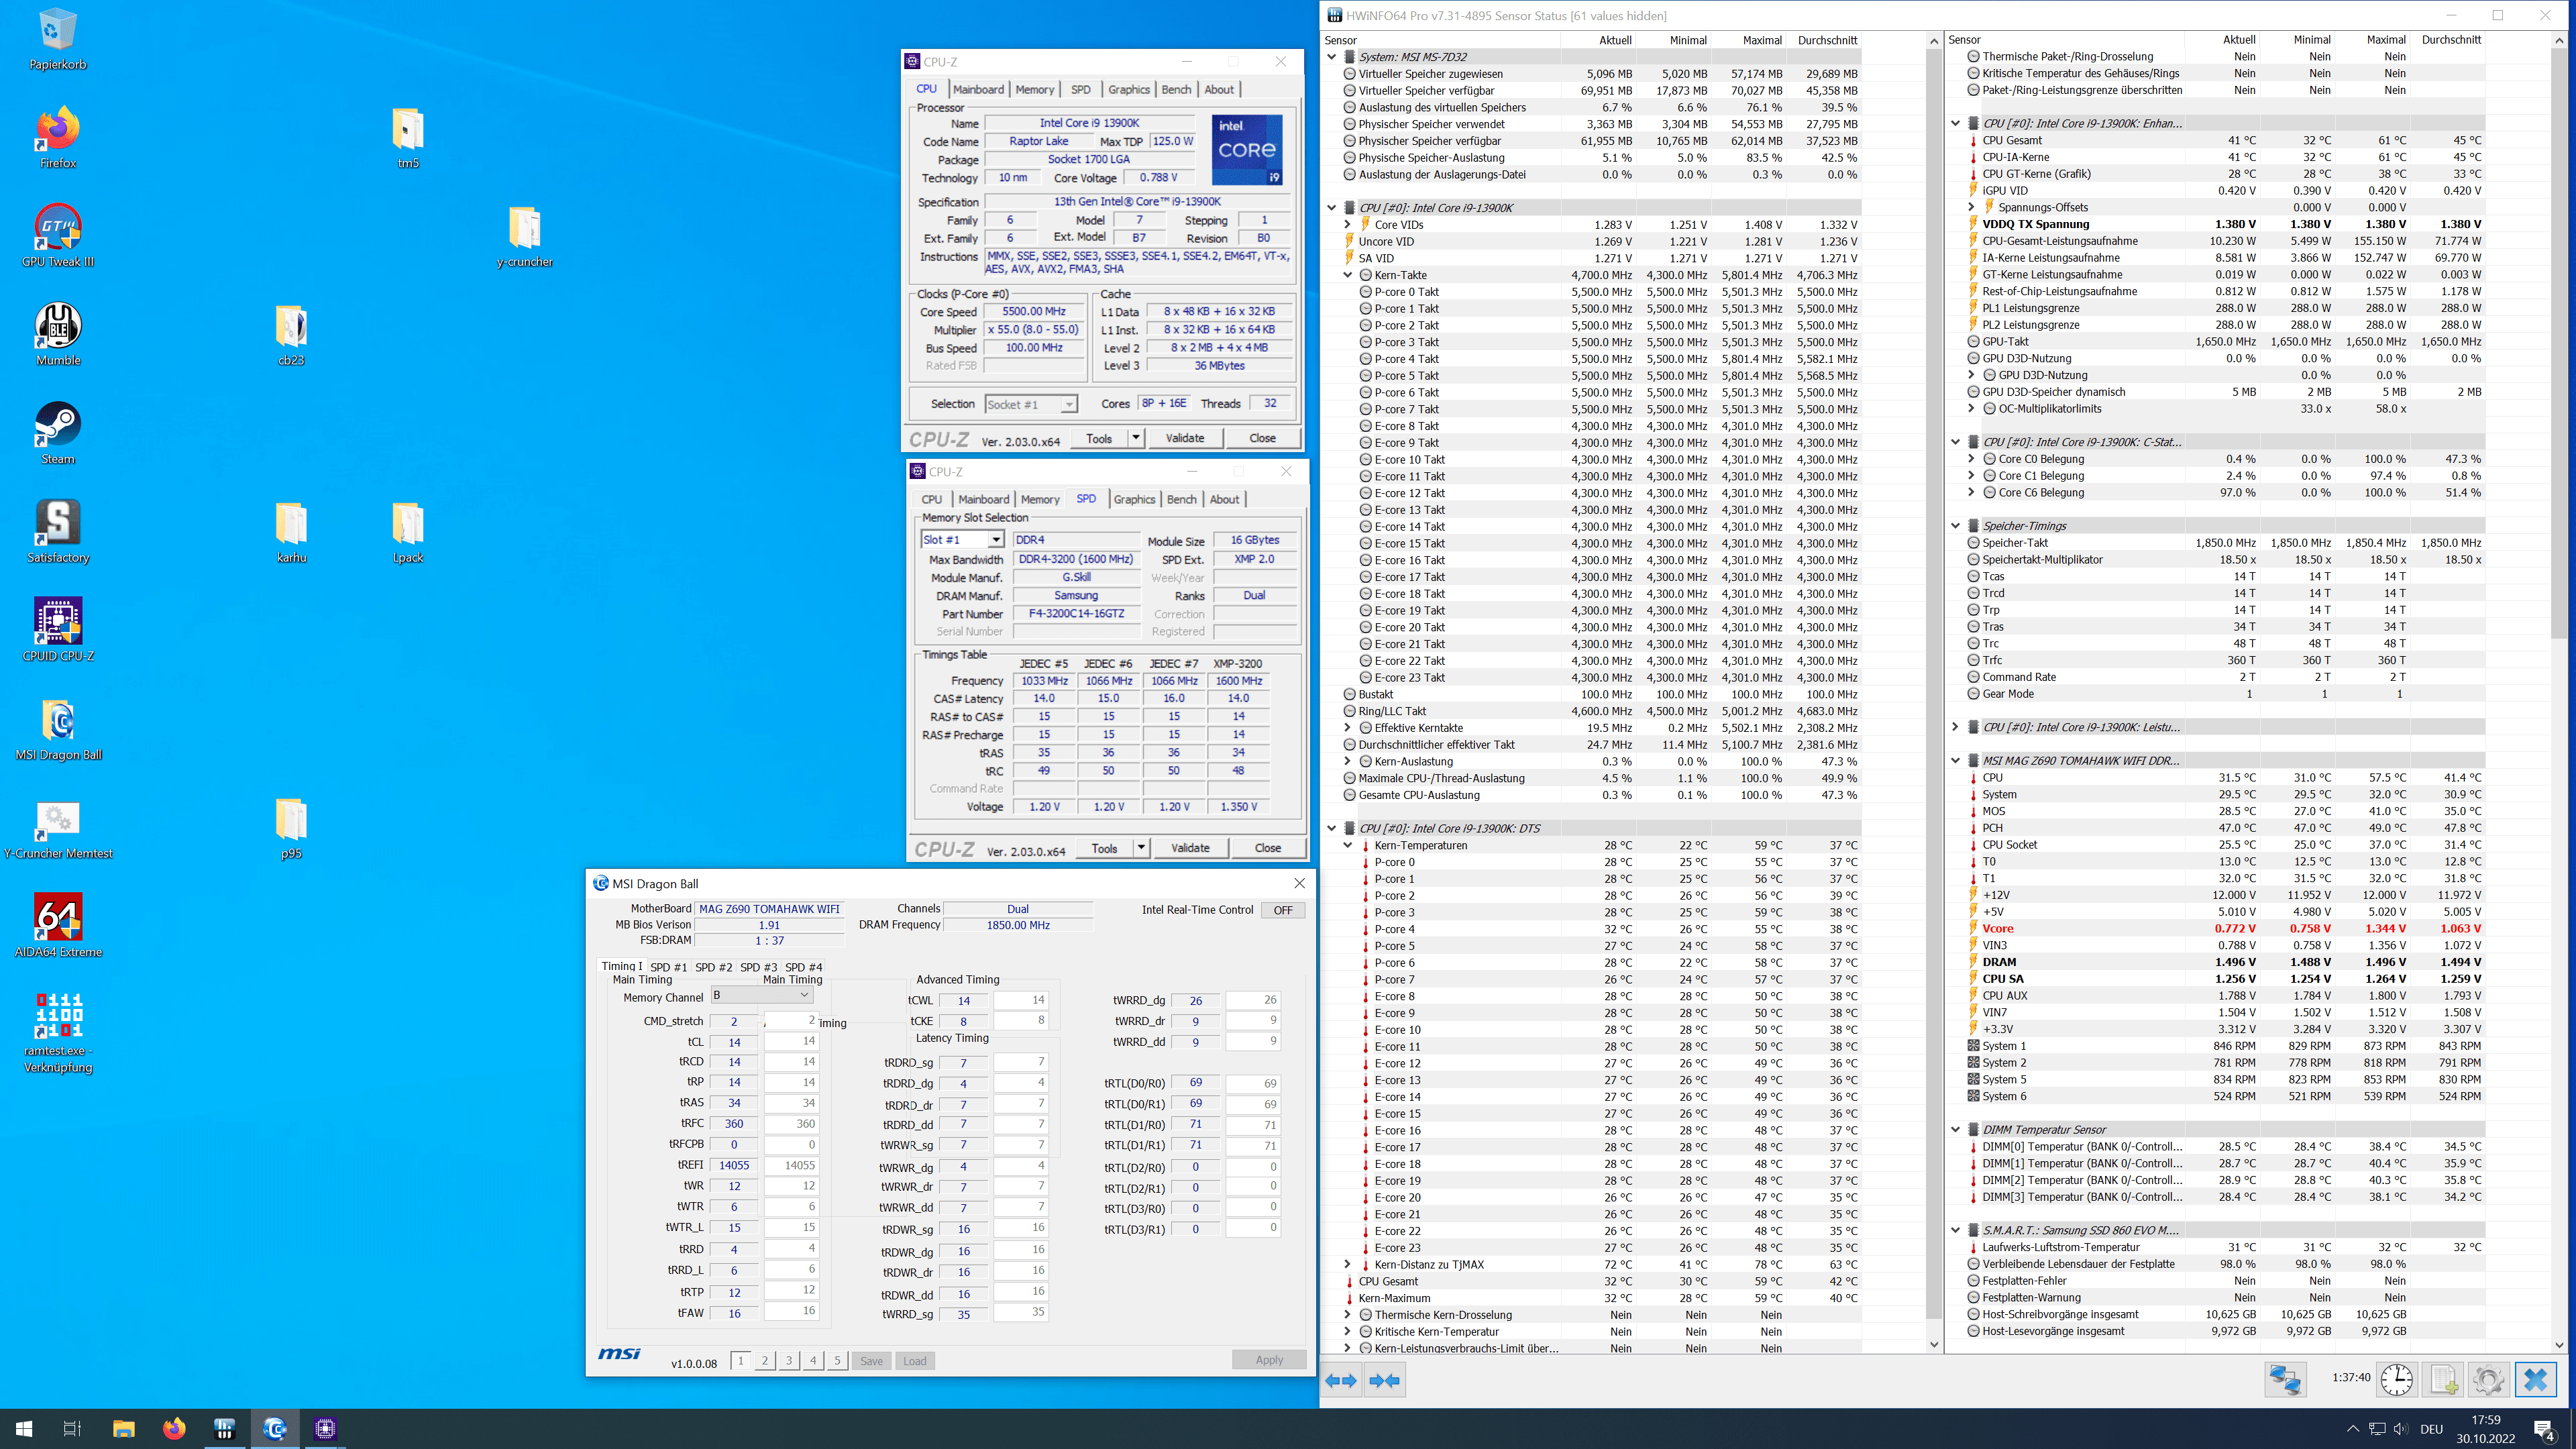
Task: Click the start logging document icon in HWiNFO
Action: click(x=2443, y=1380)
